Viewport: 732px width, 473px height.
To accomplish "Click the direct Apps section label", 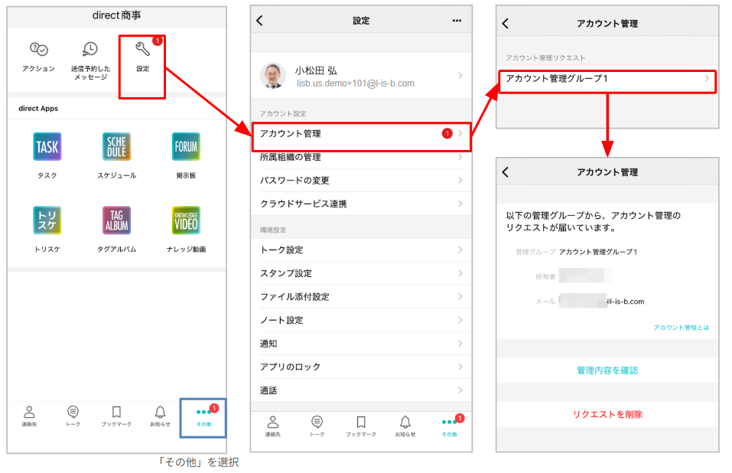I will tap(38, 109).
